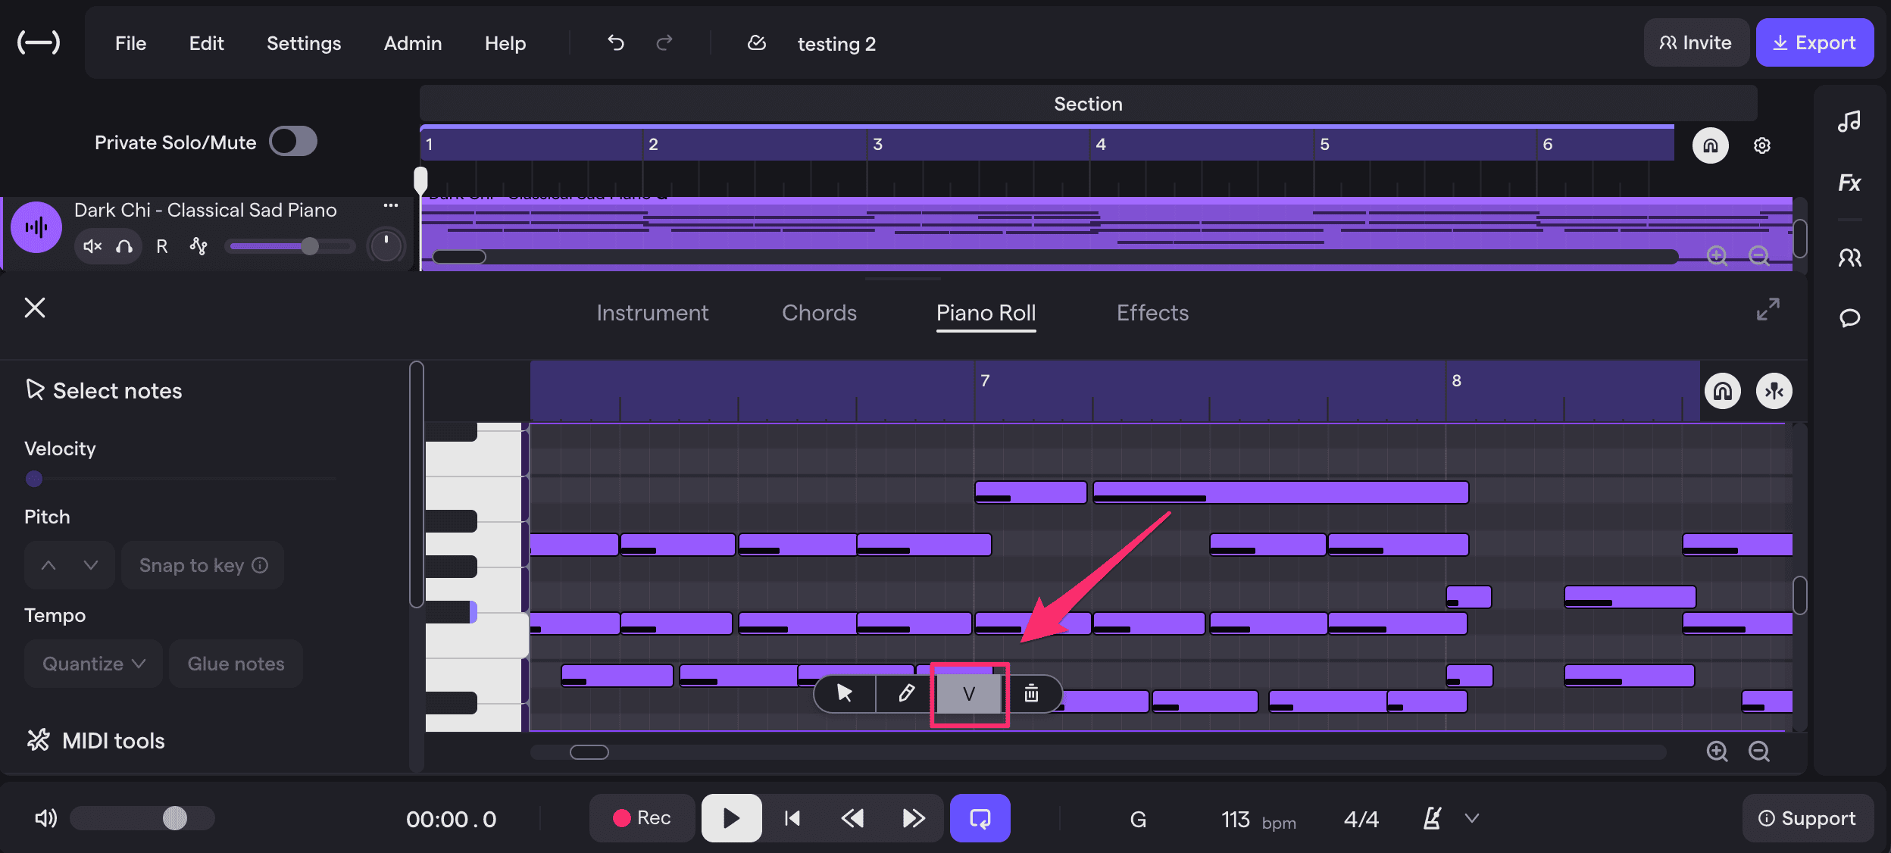Click the track automation icon
The image size is (1891, 853).
coord(198,246)
